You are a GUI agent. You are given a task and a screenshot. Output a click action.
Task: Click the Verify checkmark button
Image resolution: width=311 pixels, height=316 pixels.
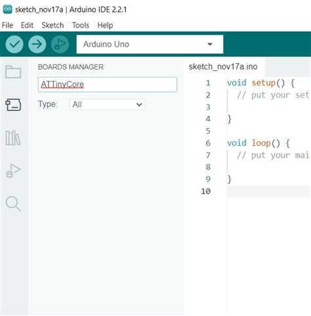point(14,45)
